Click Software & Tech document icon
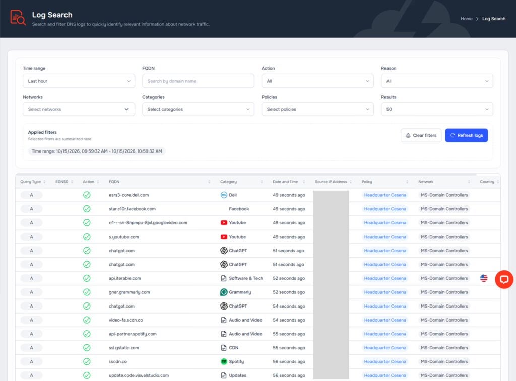This screenshot has height=381, width=516. coord(224,278)
